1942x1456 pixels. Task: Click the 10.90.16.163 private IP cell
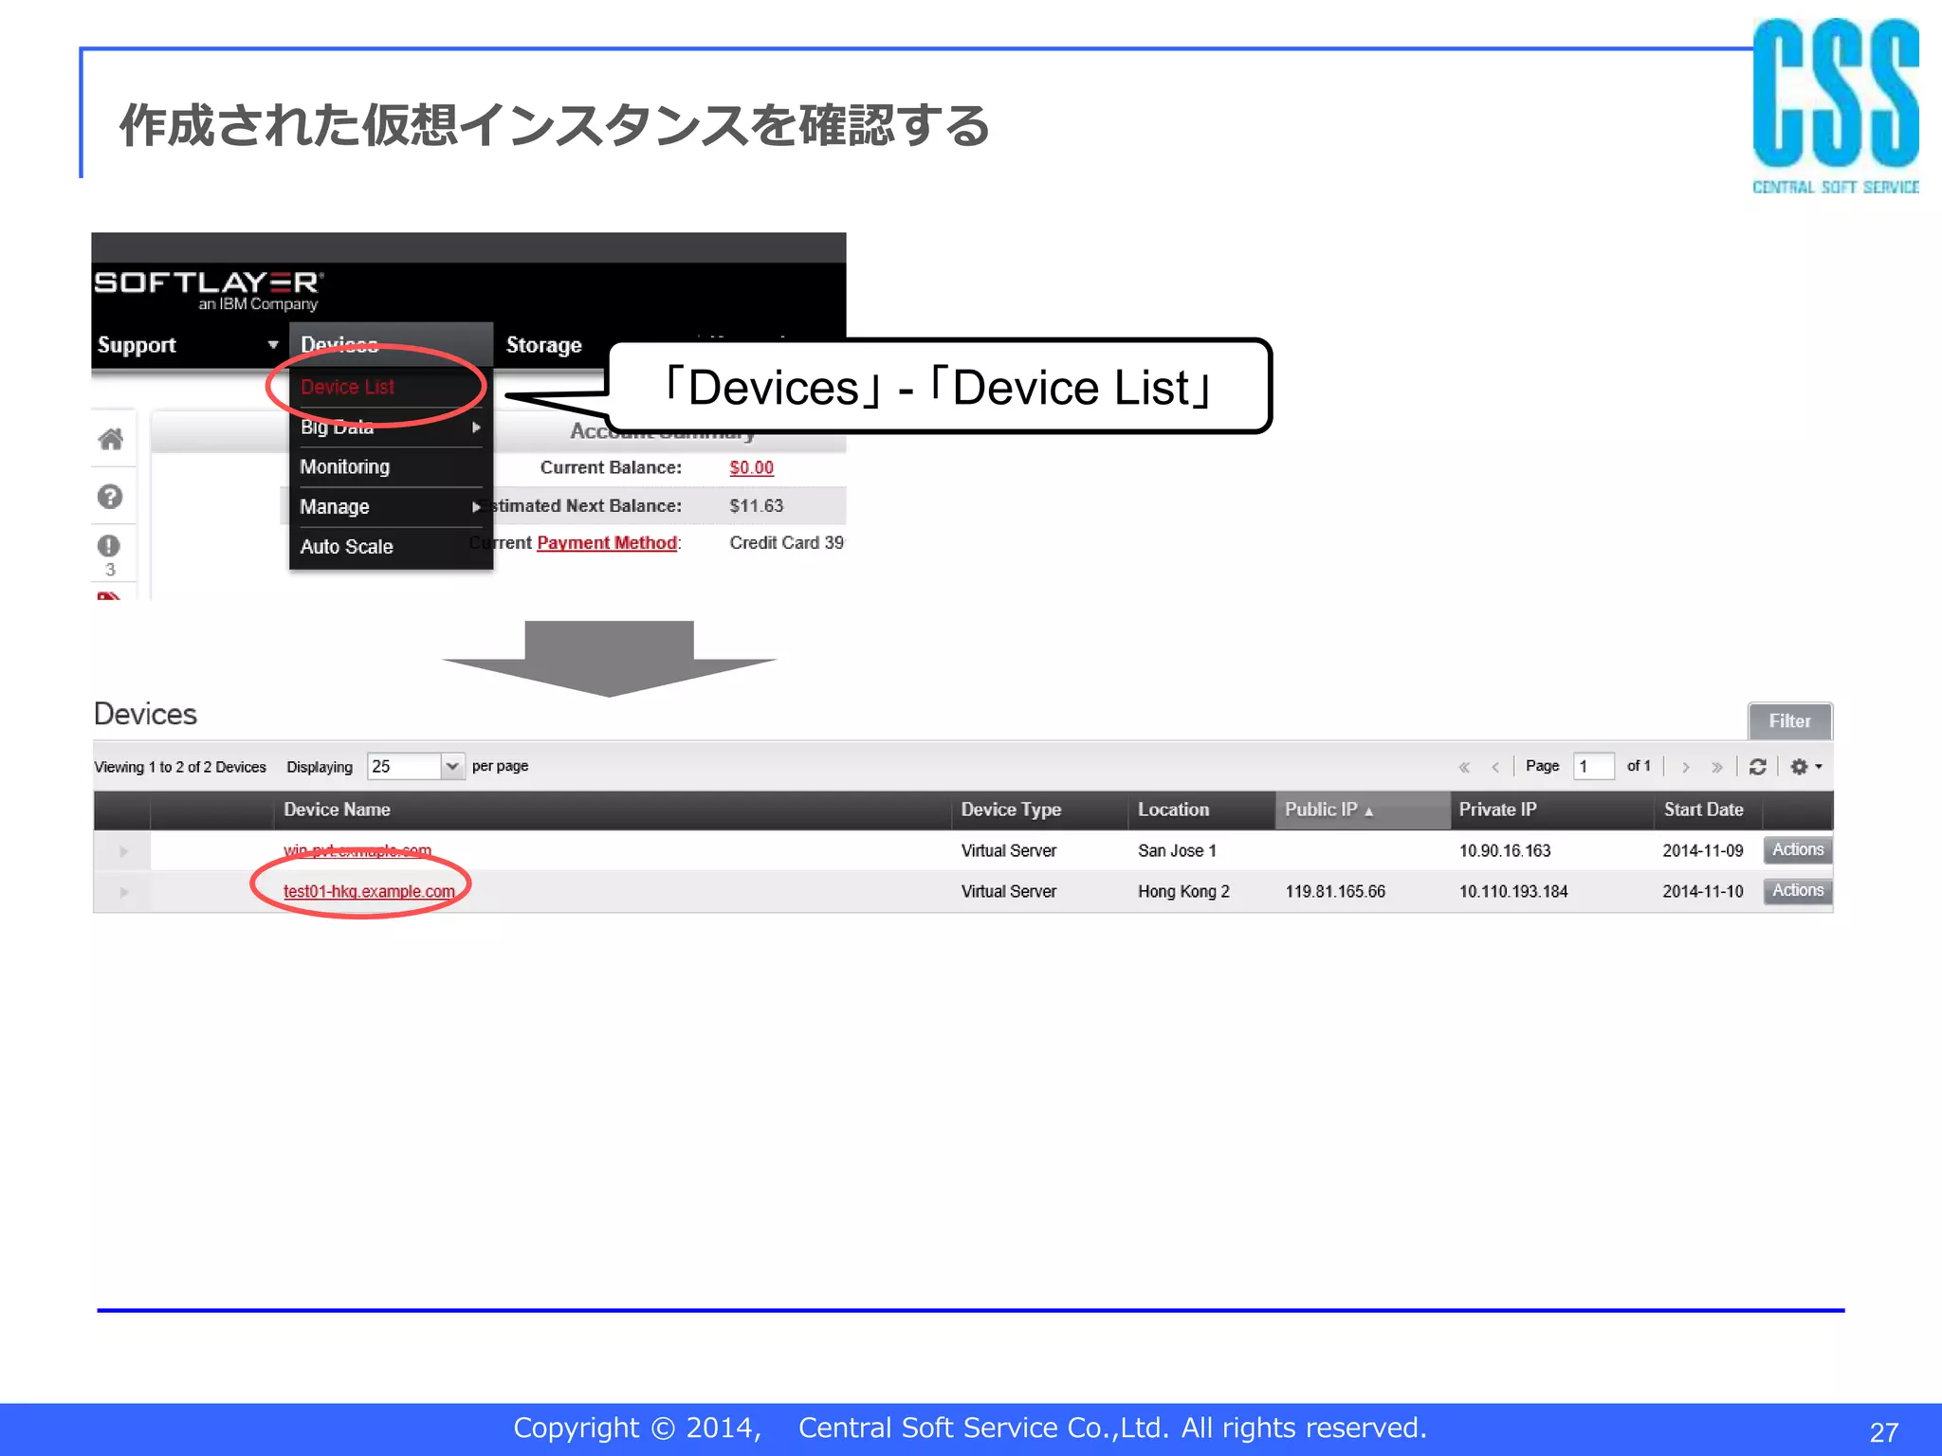(1505, 851)
